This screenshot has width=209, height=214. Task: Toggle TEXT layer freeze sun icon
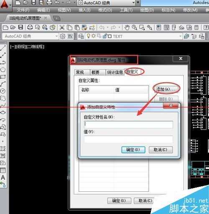point(94,36)
